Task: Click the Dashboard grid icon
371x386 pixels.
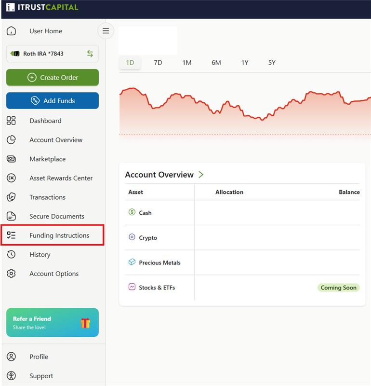Action: tap(11, 121)
